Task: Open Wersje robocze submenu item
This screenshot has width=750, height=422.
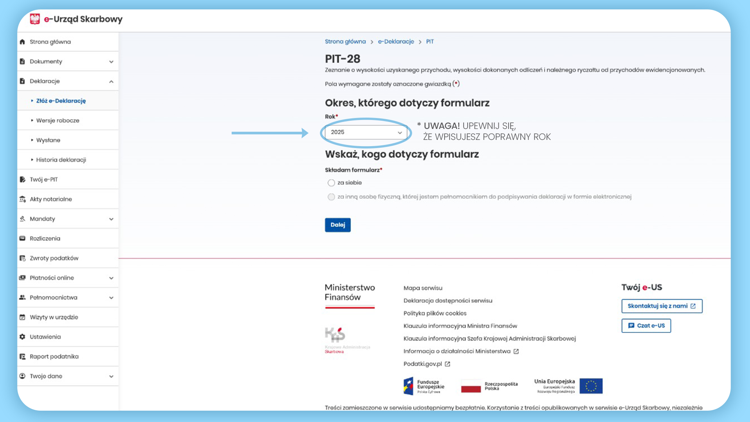Action: (x=58, y=120)
